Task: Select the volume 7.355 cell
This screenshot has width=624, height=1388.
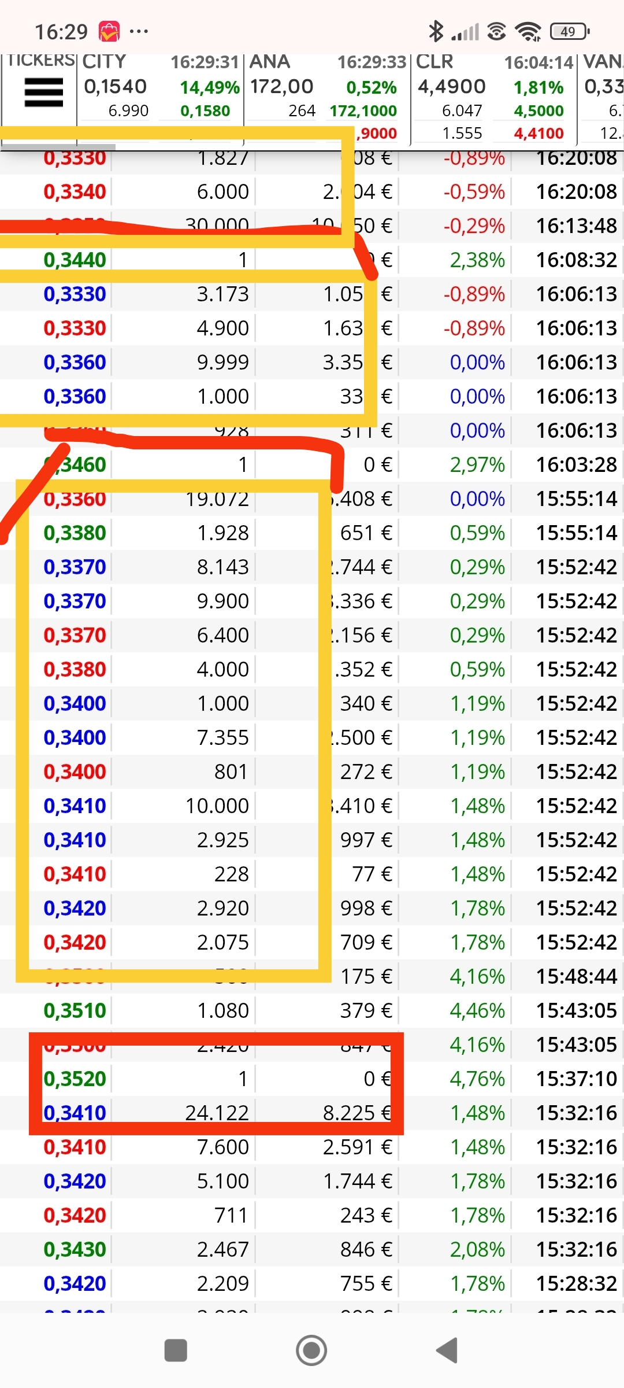Action: pyautogui.click(x=223, y=738)
